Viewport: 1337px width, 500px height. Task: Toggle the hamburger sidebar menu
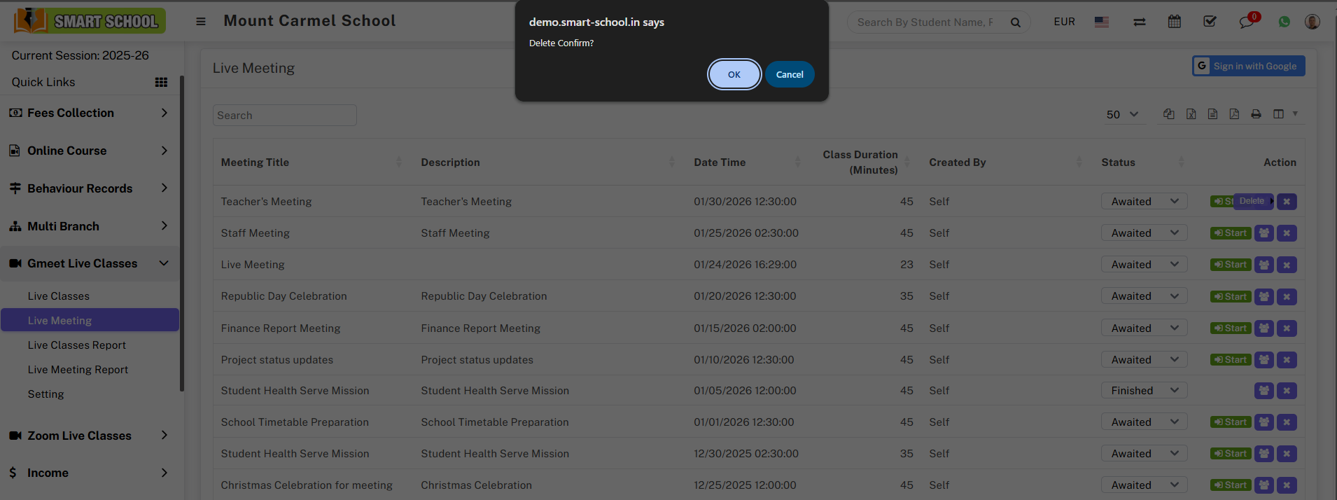coord(201,22)
